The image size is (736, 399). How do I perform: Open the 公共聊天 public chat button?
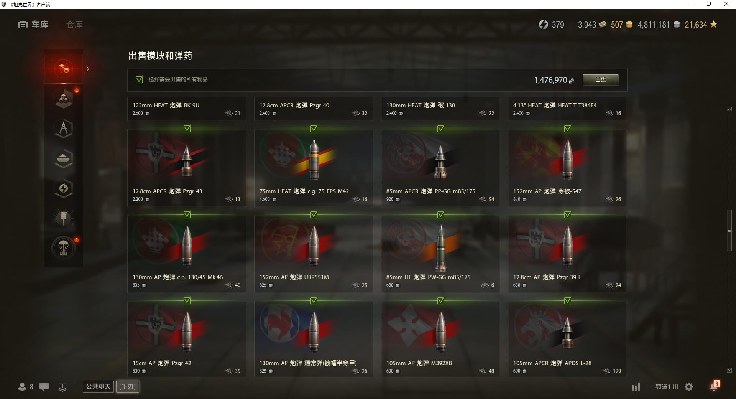point(98,386)
